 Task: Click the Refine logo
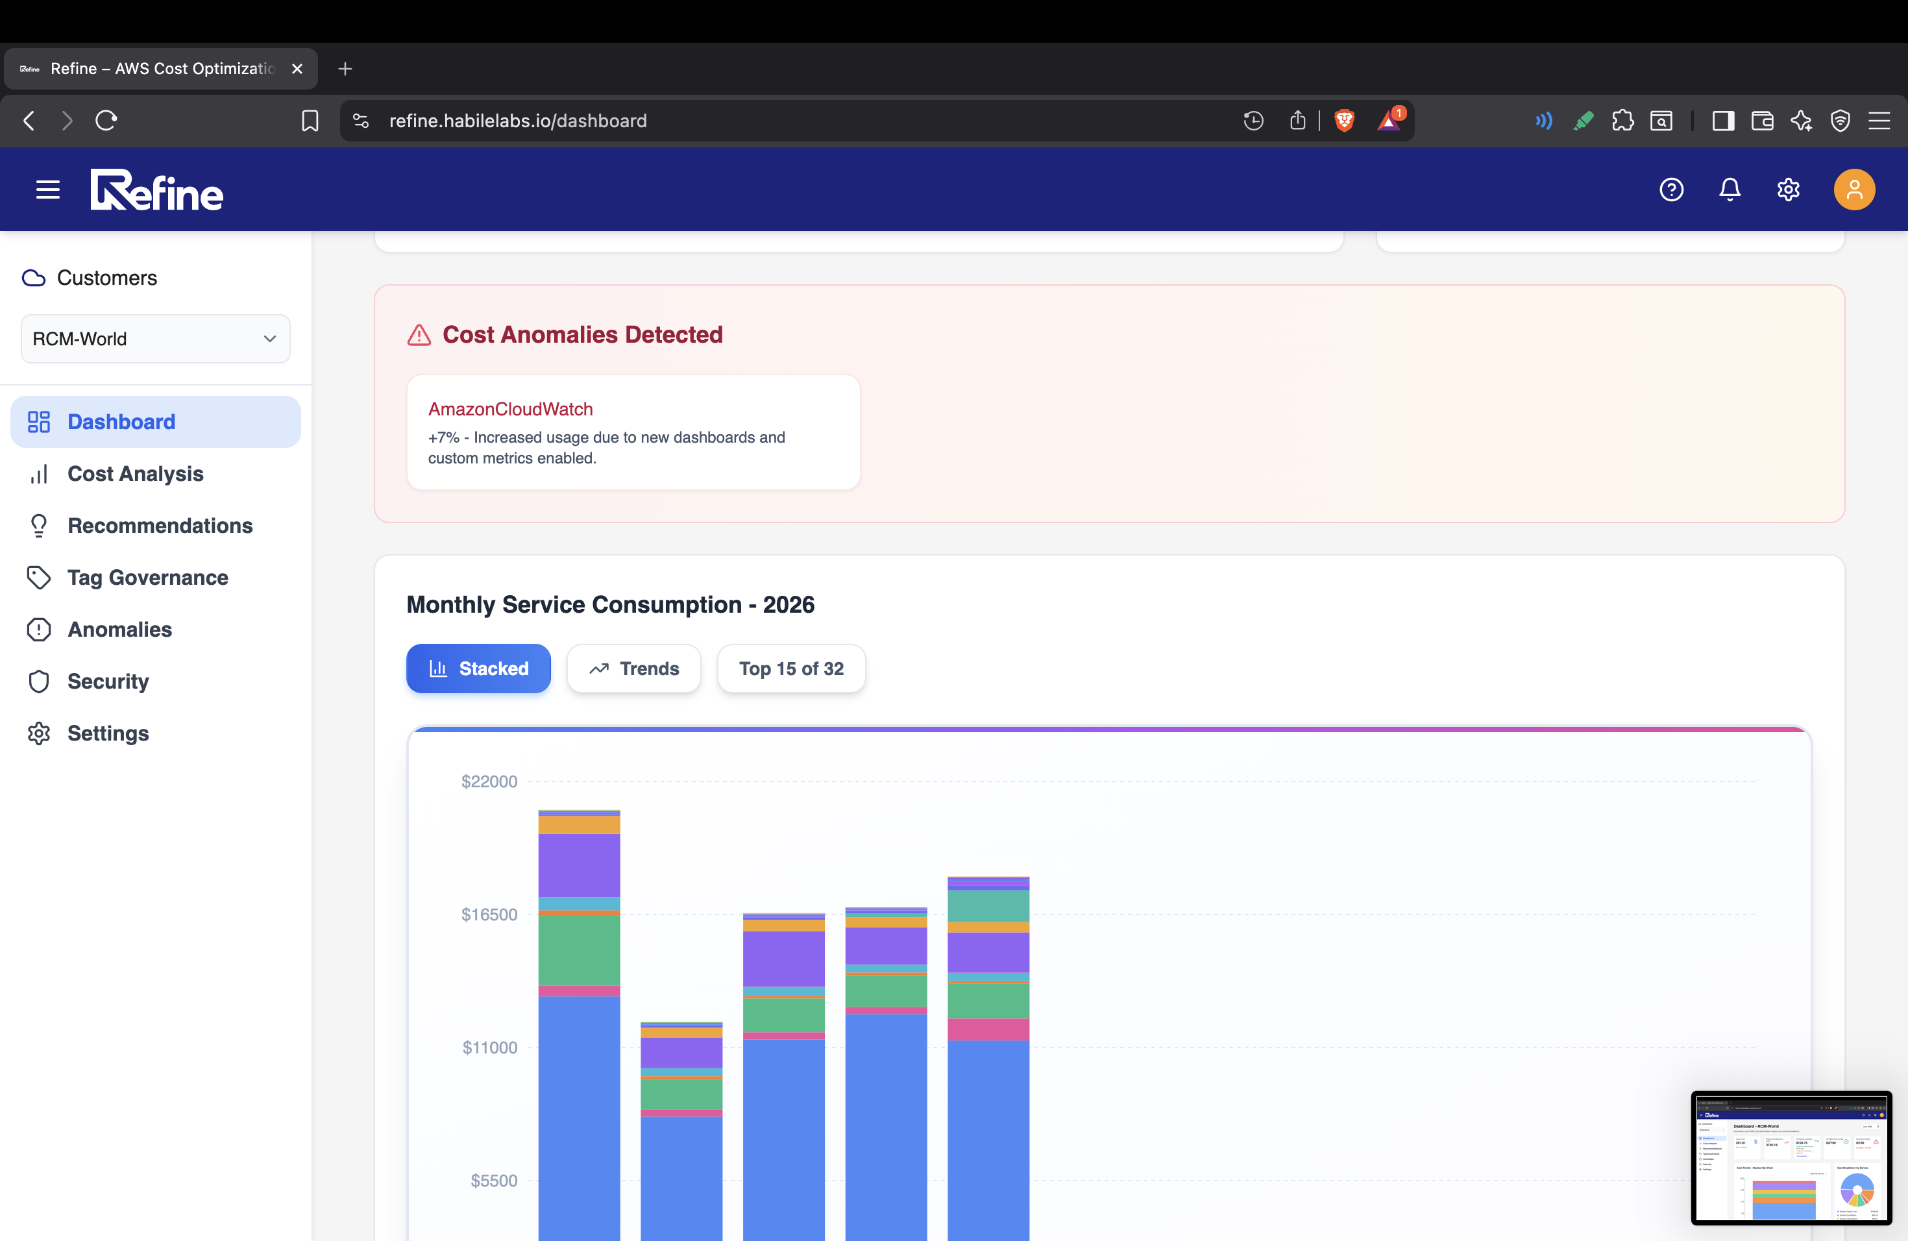coord(156,190)
